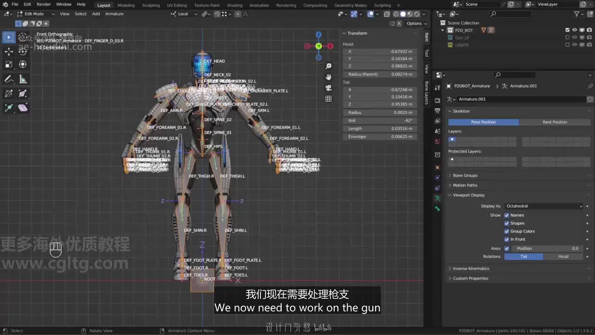Open the Render menu
595x335 pixels.
[x=44, y=5]
